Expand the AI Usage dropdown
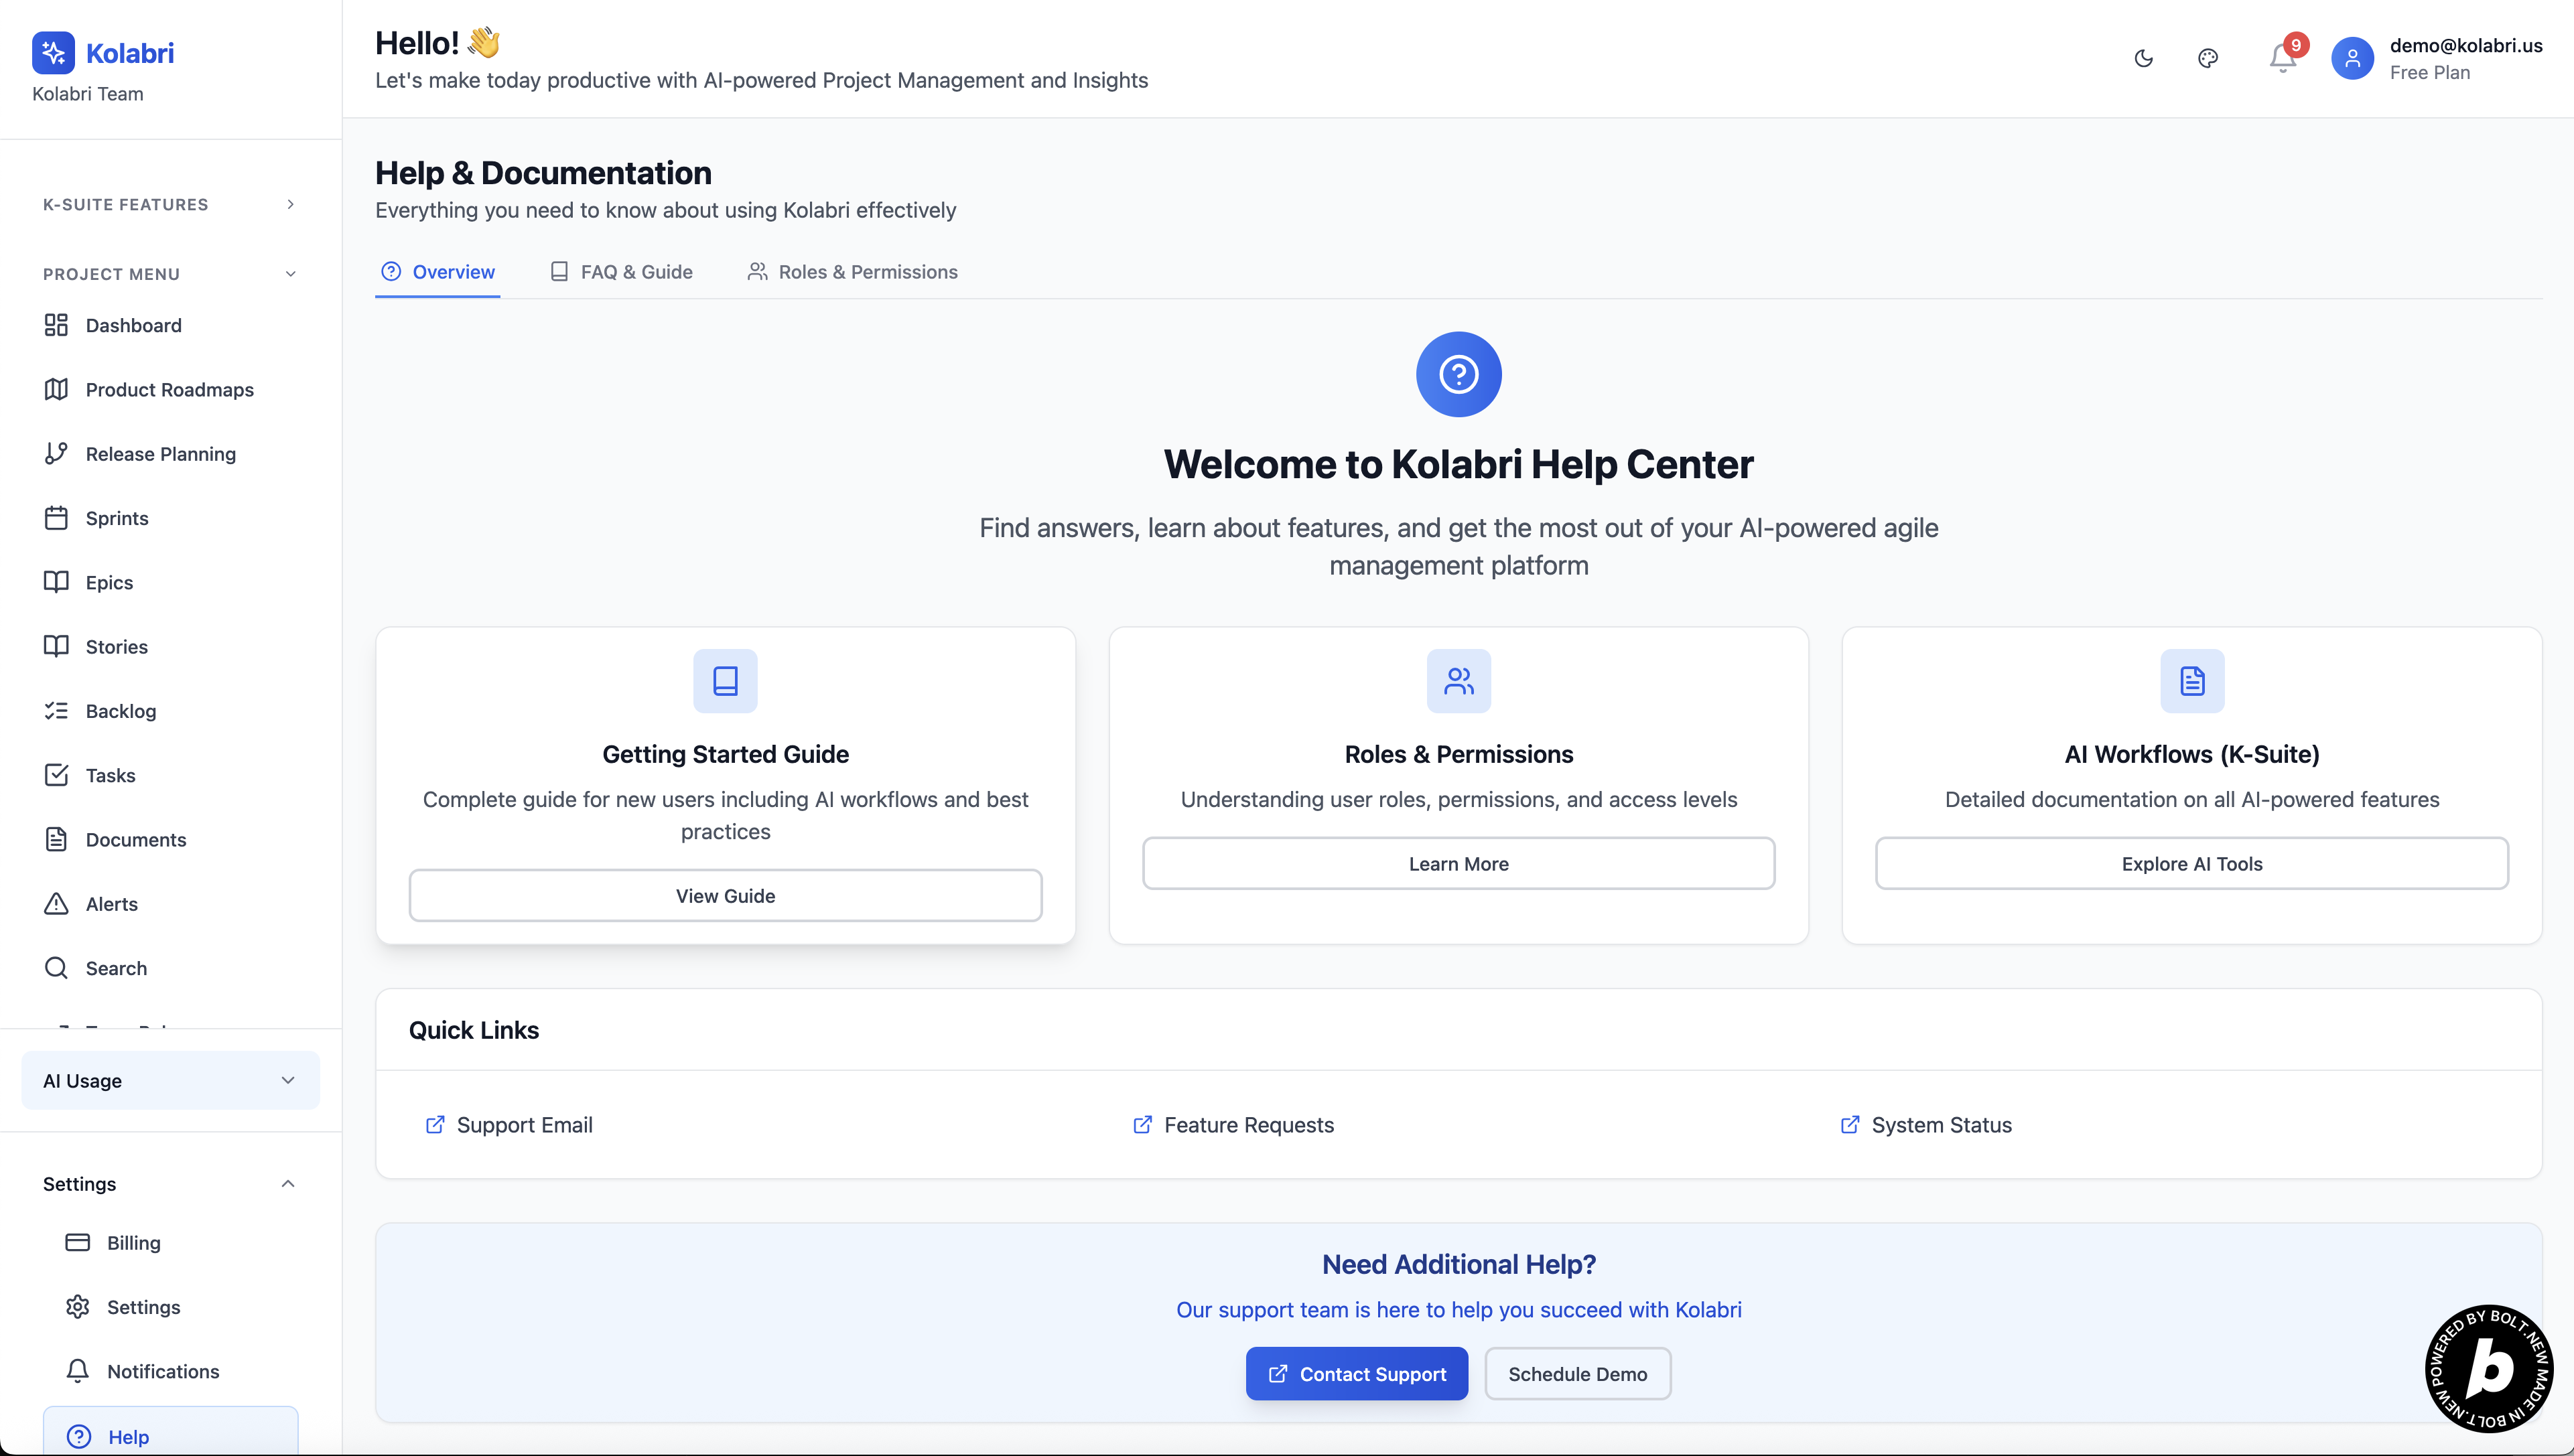The width and height of the screenshot is (2574, 1456). (170, 1081)
